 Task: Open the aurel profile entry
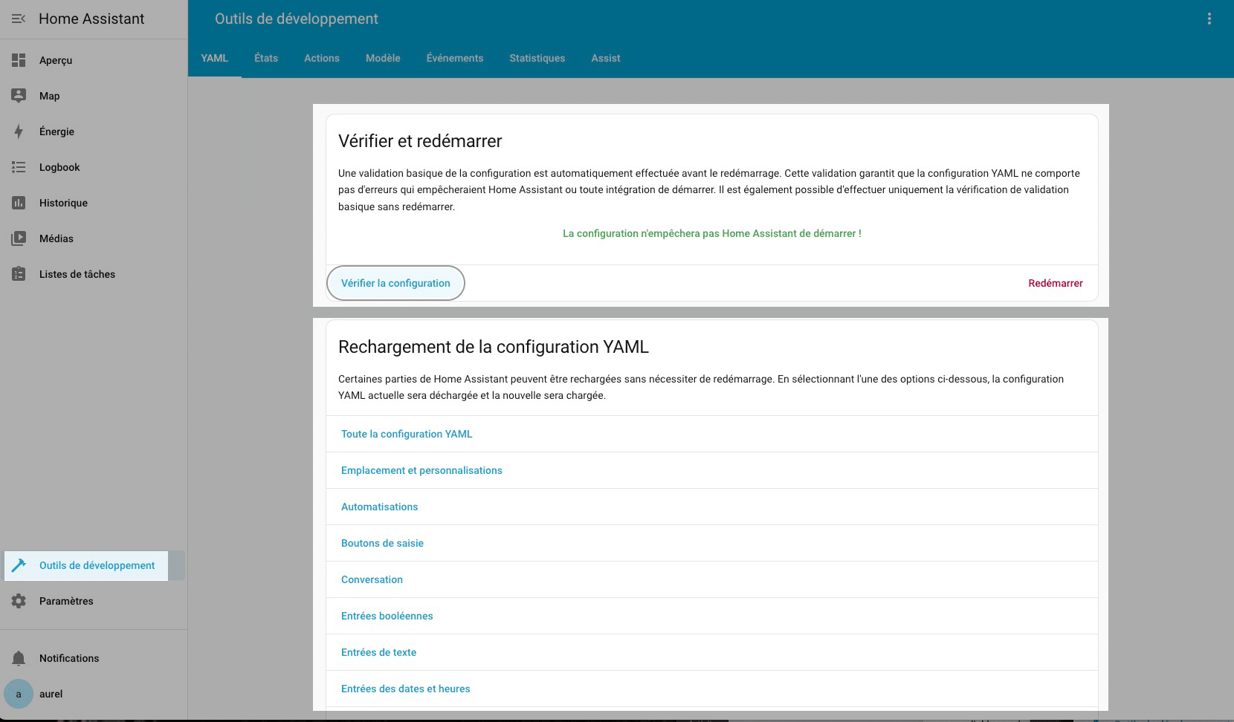click(94, 694)
